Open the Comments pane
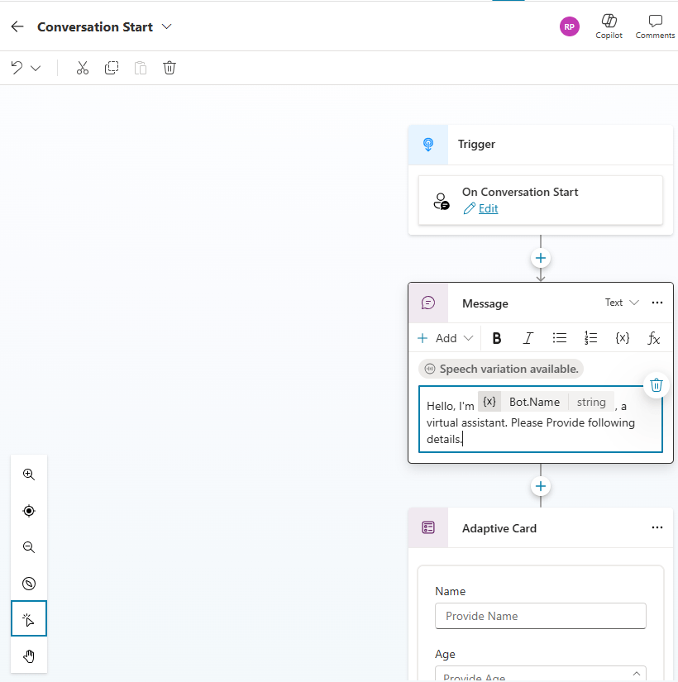678x682 pixels. pyautogui.click(x=655, y=26)
